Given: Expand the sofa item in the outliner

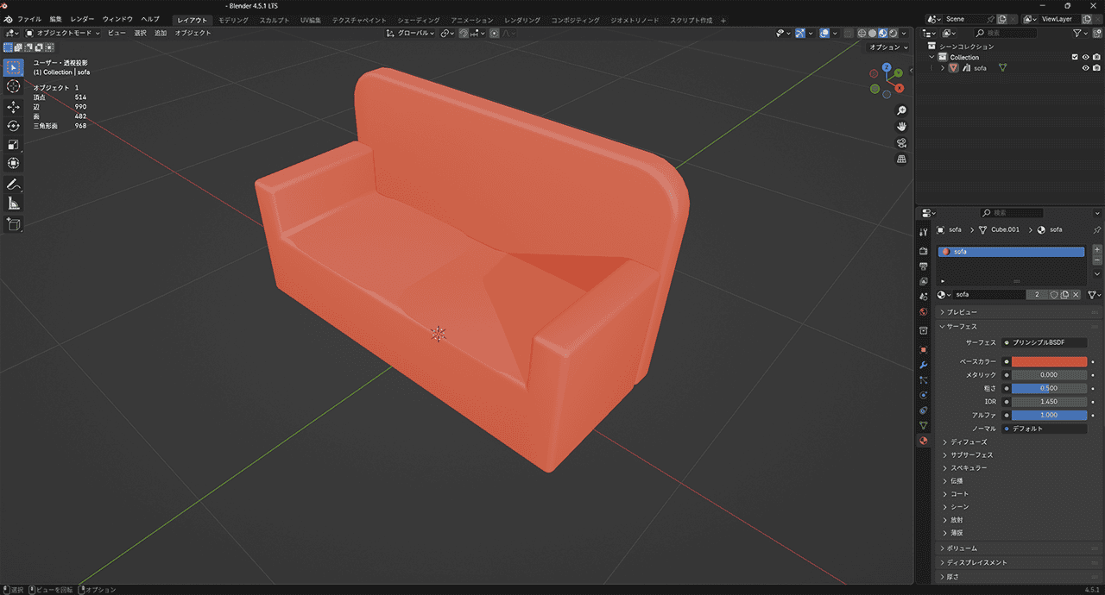Looking at the screenshot, I should click(x=942, y=68).
